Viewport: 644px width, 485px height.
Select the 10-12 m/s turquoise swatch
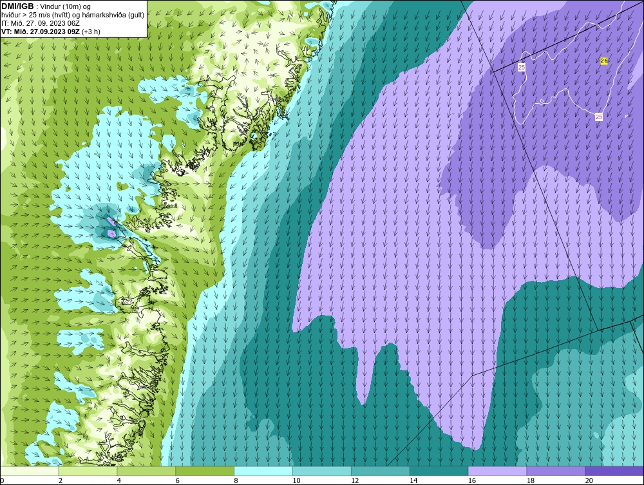pos(322,471)
